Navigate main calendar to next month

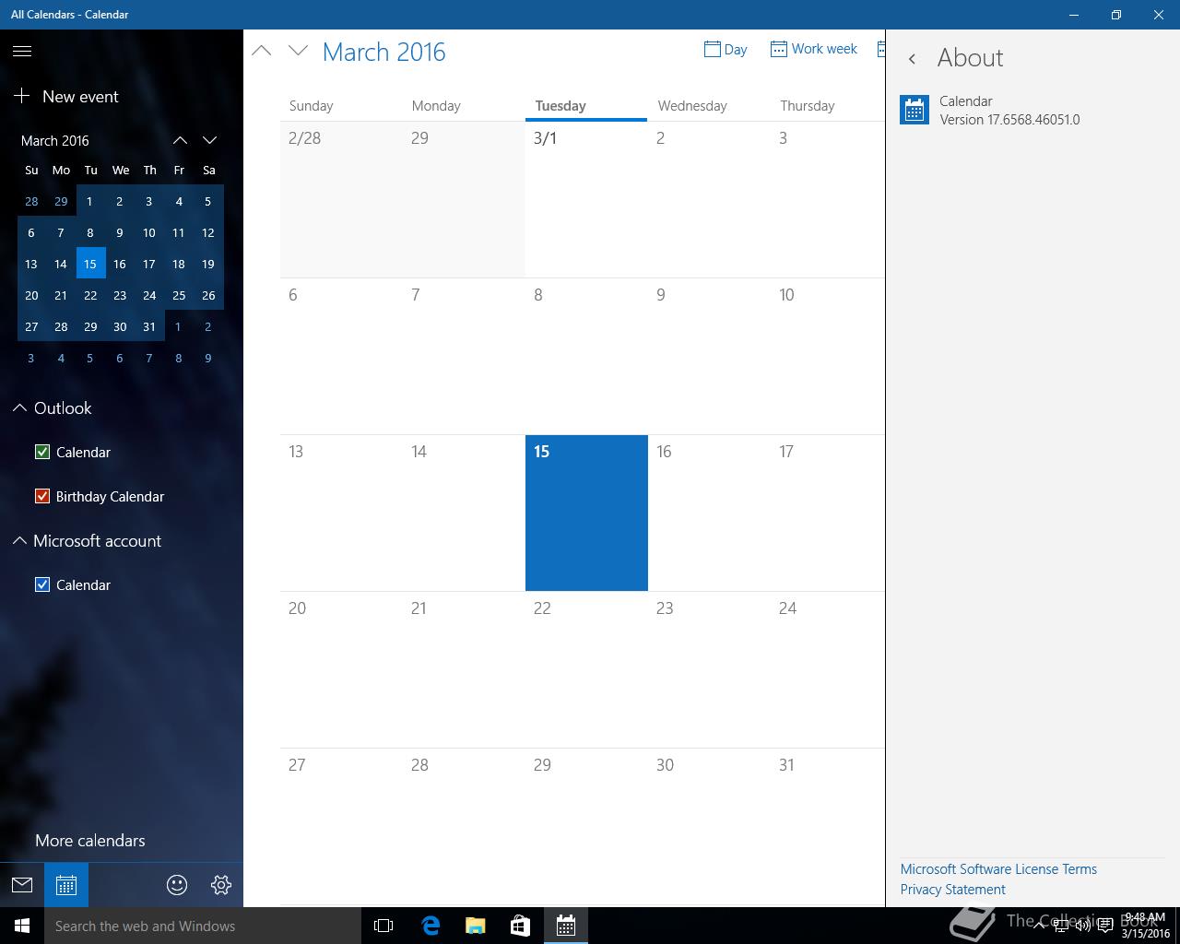[298, 51]
